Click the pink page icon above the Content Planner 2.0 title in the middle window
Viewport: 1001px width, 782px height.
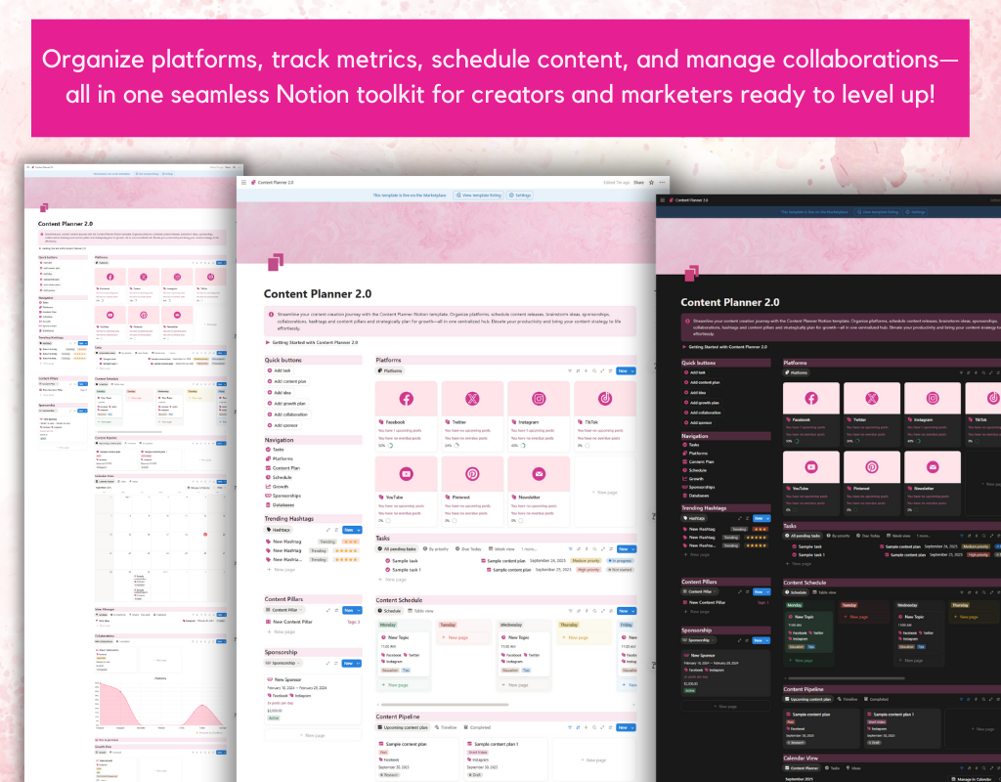click(x=276, y=262)
